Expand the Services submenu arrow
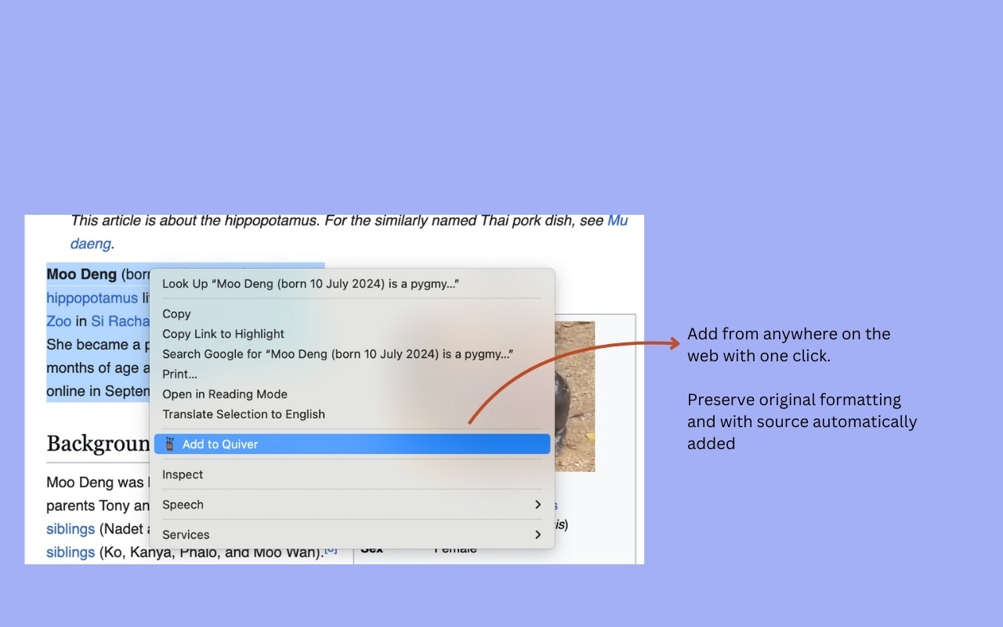This screenshot has height=627, width=1003. coord(538,535)
